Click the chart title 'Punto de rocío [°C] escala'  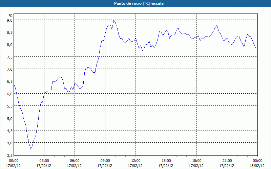(139, 3)
